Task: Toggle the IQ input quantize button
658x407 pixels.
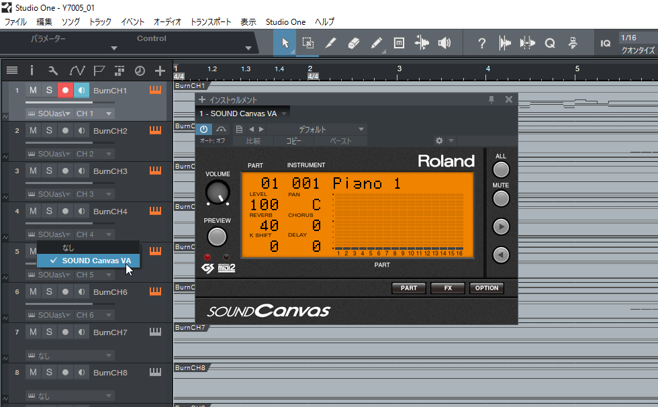Action: 605,43
